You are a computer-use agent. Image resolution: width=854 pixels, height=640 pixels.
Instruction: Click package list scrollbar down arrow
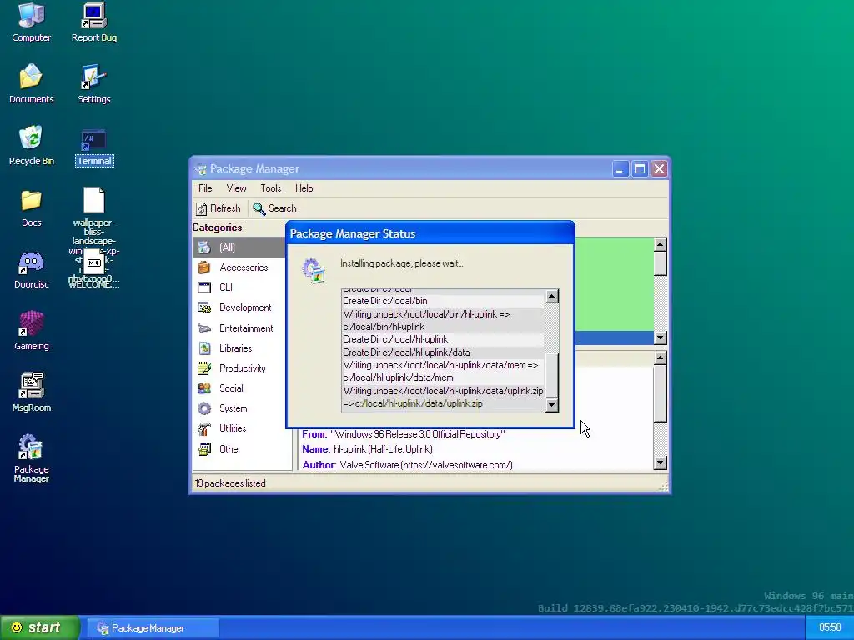pyautogui.click(x=661, y=337)
